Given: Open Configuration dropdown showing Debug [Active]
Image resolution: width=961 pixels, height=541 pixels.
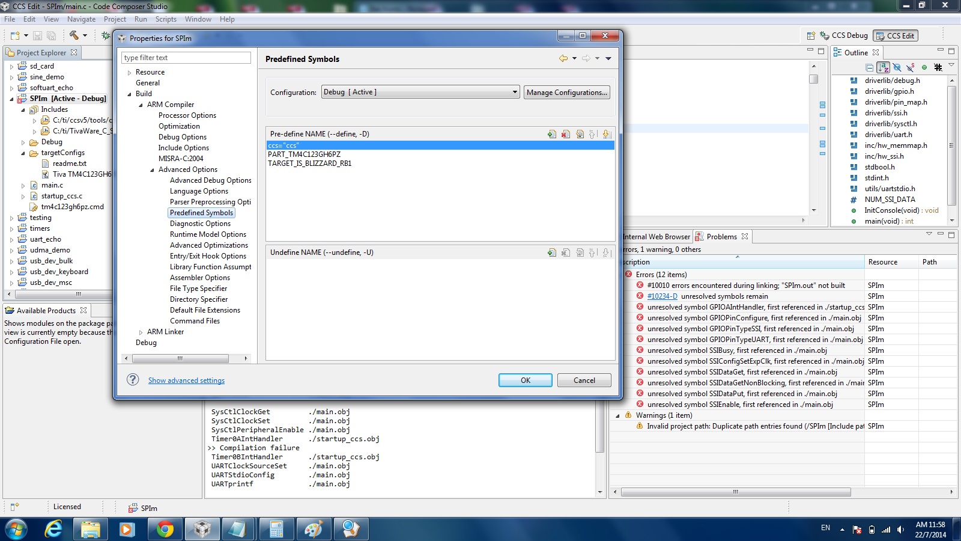Looking at the screenshot, I should [x=420, y=92].
